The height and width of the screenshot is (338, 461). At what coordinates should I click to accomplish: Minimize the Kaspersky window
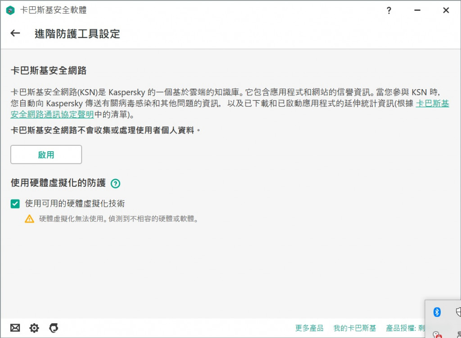tap(417, 10)
